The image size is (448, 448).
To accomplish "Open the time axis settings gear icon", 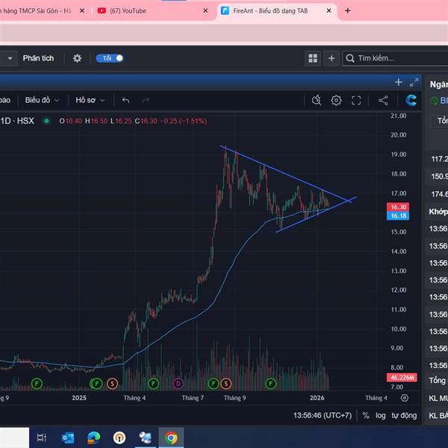I will 405,398.
